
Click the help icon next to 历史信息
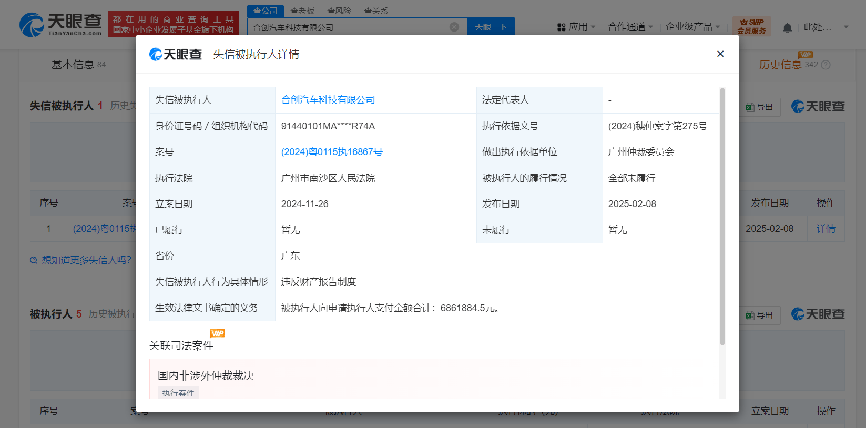click(826, 65)
